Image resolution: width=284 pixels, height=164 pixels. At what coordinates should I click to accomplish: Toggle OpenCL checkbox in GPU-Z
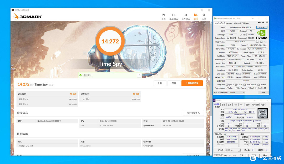coord(227,85)
